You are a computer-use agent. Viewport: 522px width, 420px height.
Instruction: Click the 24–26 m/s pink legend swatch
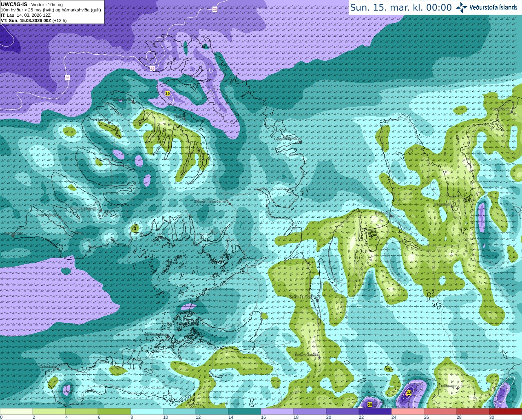(408, 411)
